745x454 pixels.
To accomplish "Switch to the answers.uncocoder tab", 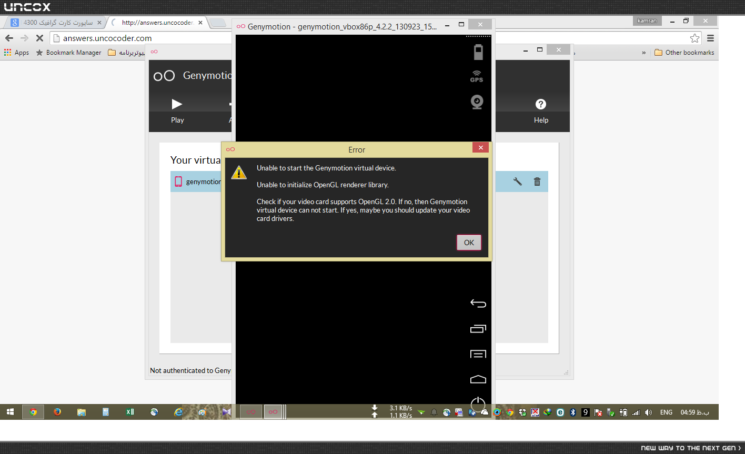I will 158,23.
